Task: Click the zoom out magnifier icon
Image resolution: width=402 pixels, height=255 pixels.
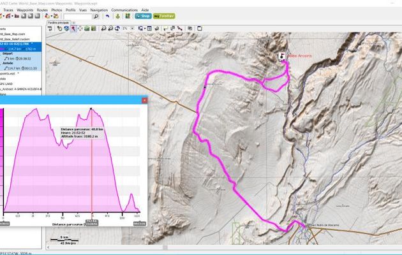Action: (x=110, y=28)
